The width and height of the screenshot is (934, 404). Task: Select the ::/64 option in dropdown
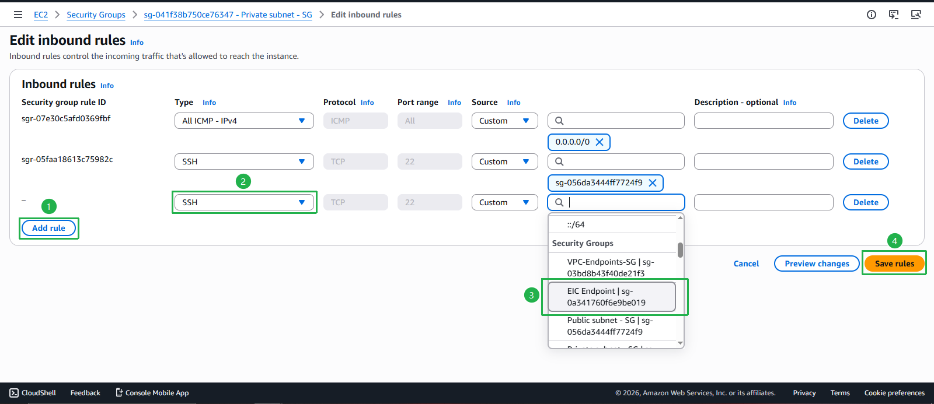612,224
